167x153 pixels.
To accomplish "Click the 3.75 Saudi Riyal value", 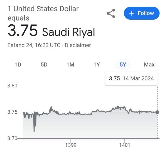I will click(51, 31).
